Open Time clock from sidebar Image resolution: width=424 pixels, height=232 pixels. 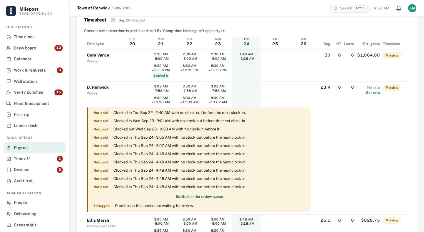point(34,37)
